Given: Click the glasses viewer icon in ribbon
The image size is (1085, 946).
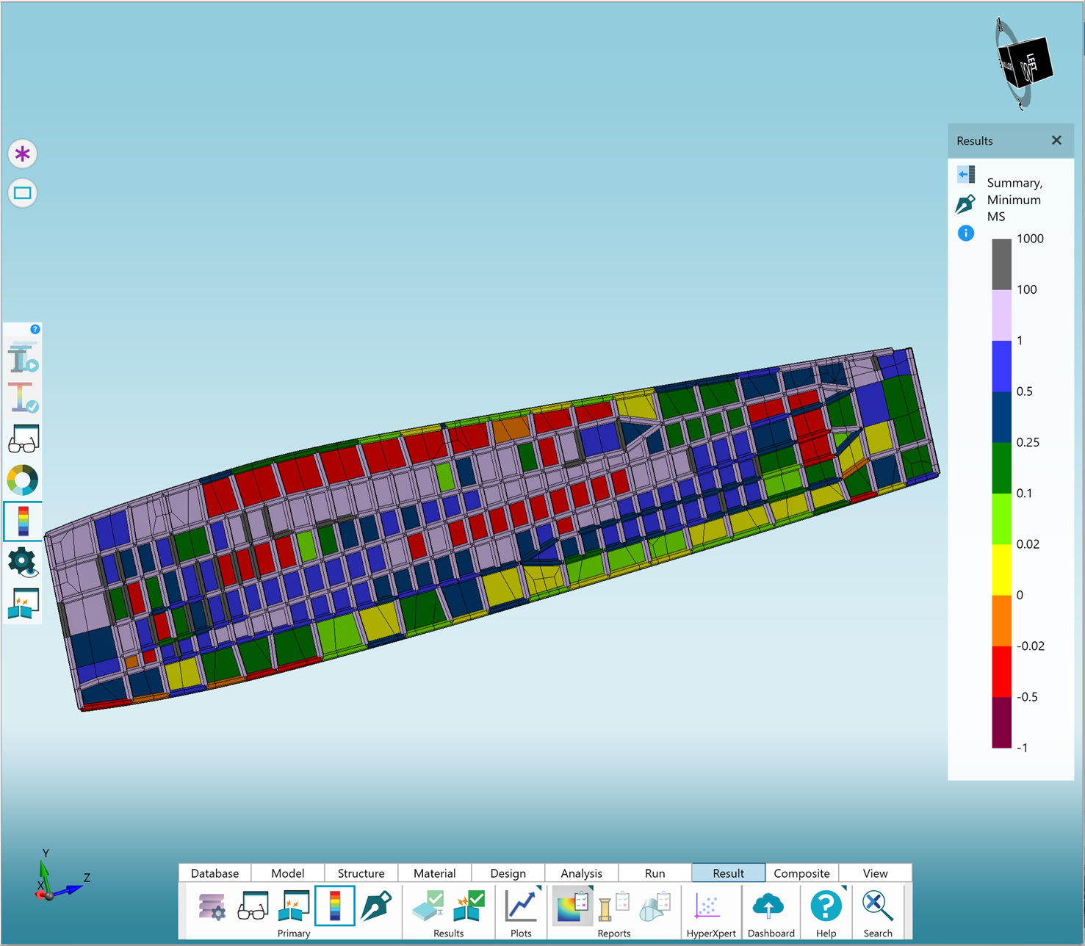Looking at the screenshot, I should (x=253, y=906).
